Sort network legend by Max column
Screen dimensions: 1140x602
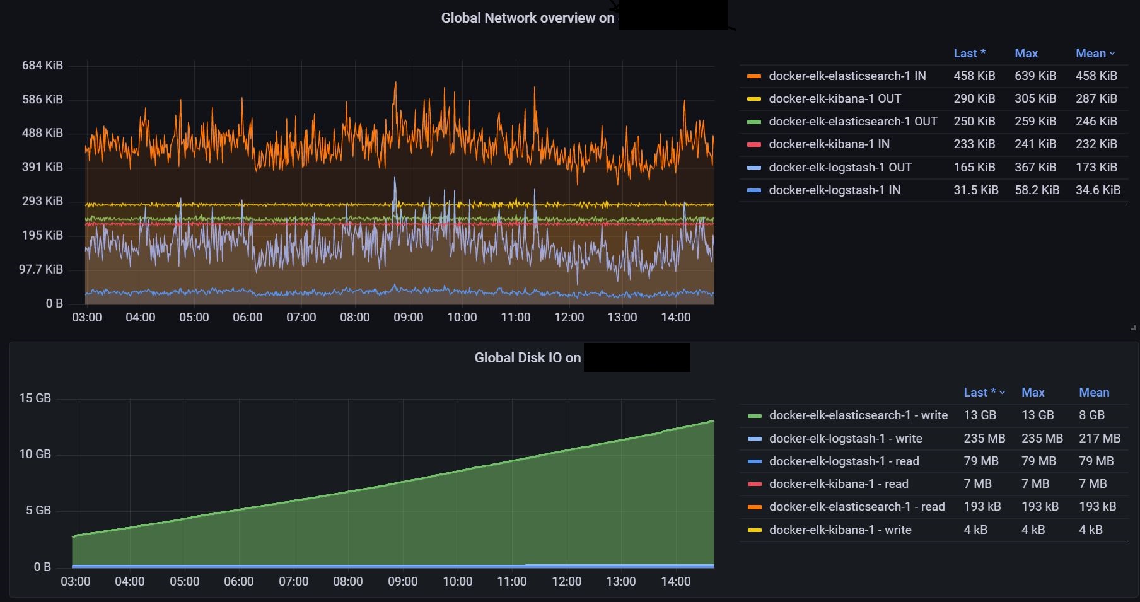[1026, 54]
